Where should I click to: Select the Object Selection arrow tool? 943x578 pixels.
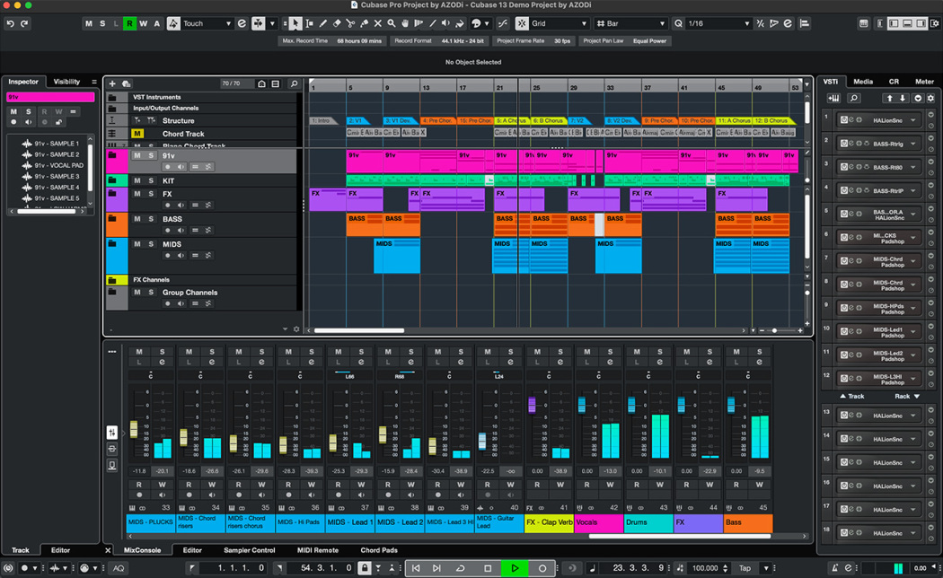pyautogui.click(x=295, y=23)
